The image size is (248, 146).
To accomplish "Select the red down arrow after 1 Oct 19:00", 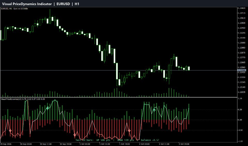I will (x=129, y=131).
